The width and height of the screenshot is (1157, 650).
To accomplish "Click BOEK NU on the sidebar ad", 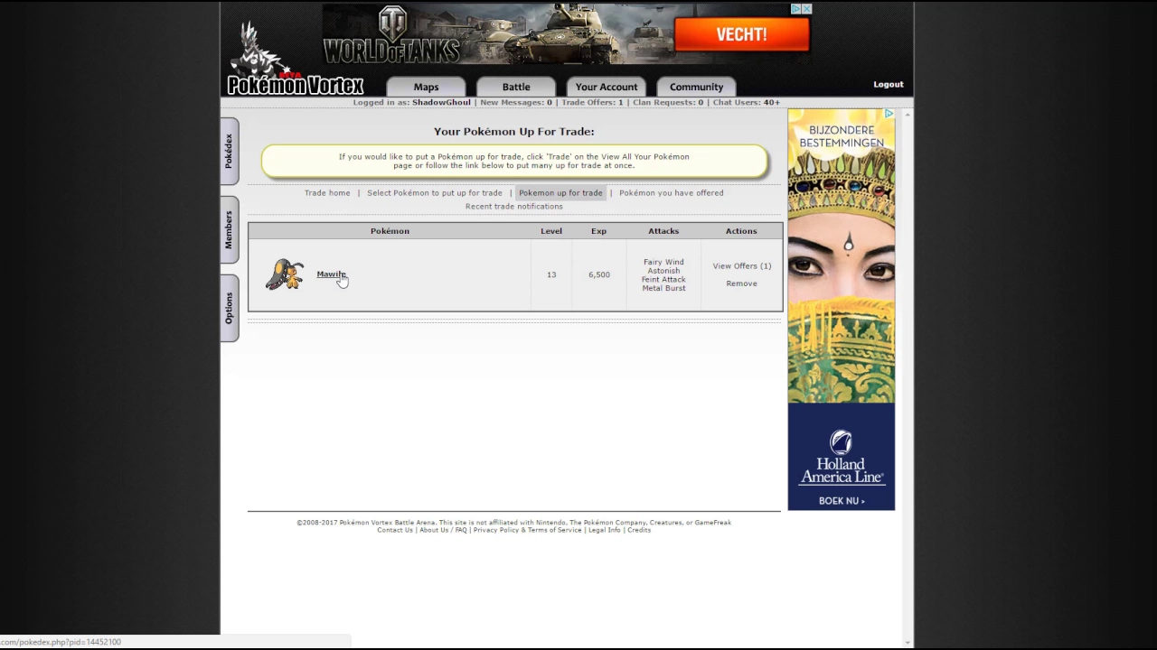I will (842, 501).
